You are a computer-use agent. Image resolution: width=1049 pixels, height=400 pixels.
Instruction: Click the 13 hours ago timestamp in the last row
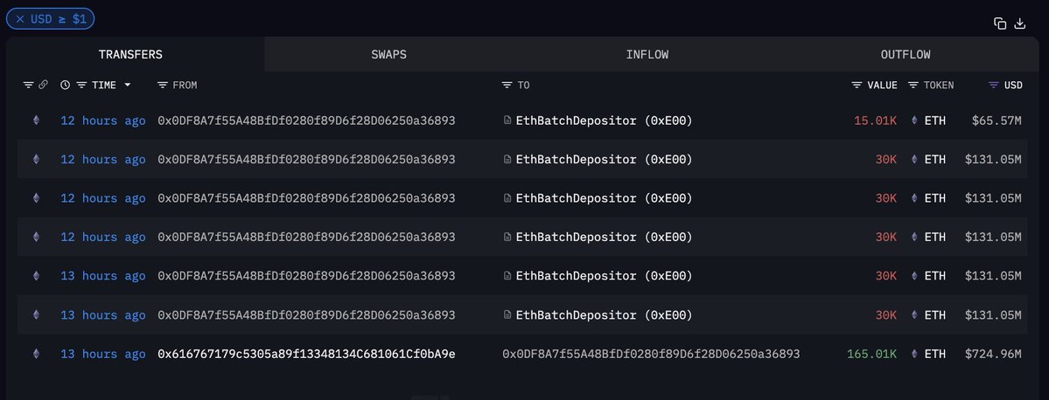pyautogui.click(x=103, y=354)
